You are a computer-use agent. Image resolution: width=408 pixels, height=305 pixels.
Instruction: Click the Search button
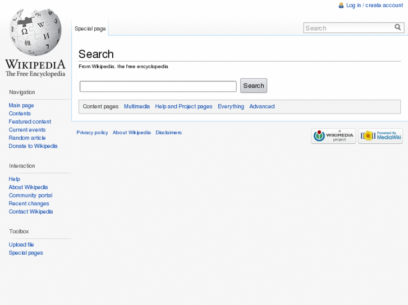pos(254,86)
